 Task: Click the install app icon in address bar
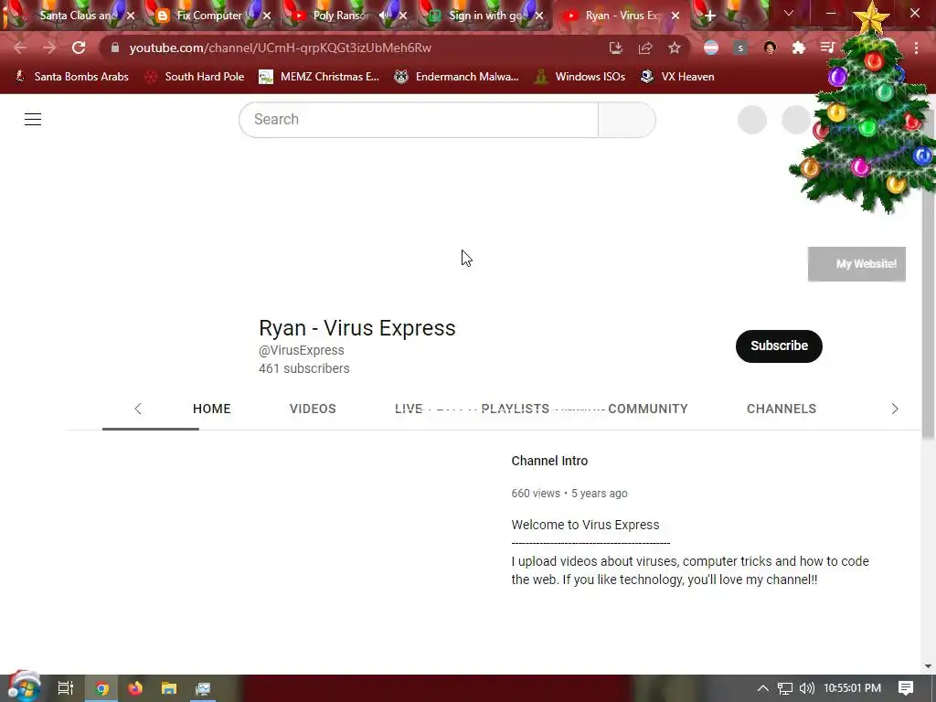(616, 48)
